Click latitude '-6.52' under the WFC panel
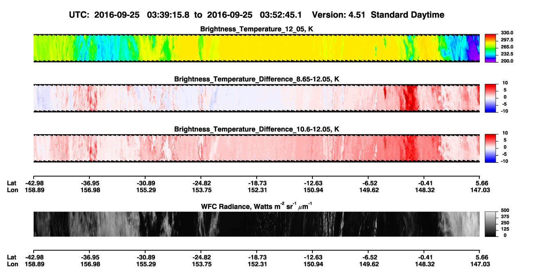Screen dimensions: 533x273 click(x=368, y=257)
